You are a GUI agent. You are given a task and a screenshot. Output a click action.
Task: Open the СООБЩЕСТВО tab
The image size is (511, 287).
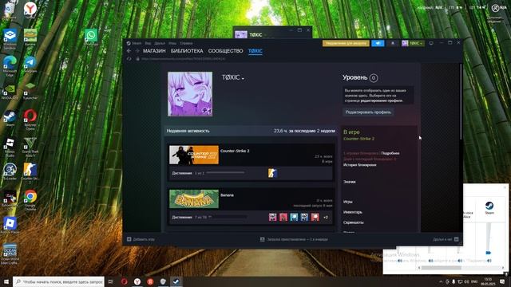coord(225,51)
